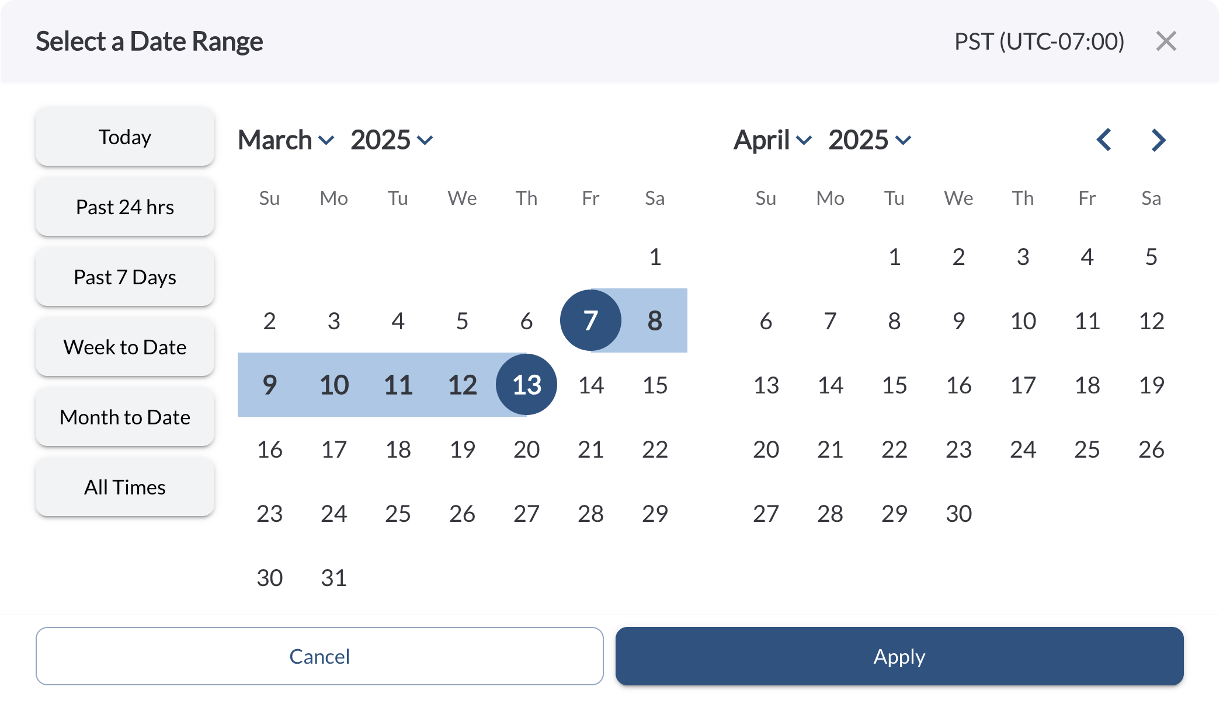Choose the Past 24 hrs preset

pos(125,207)
